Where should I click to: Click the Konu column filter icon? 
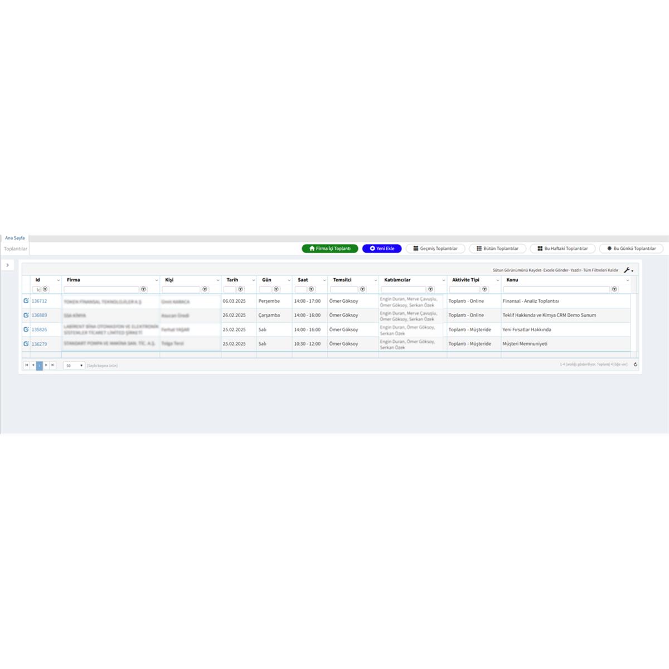point(614,289)
